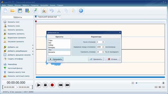Click the add video file toolbar icon

click(27, 11)
